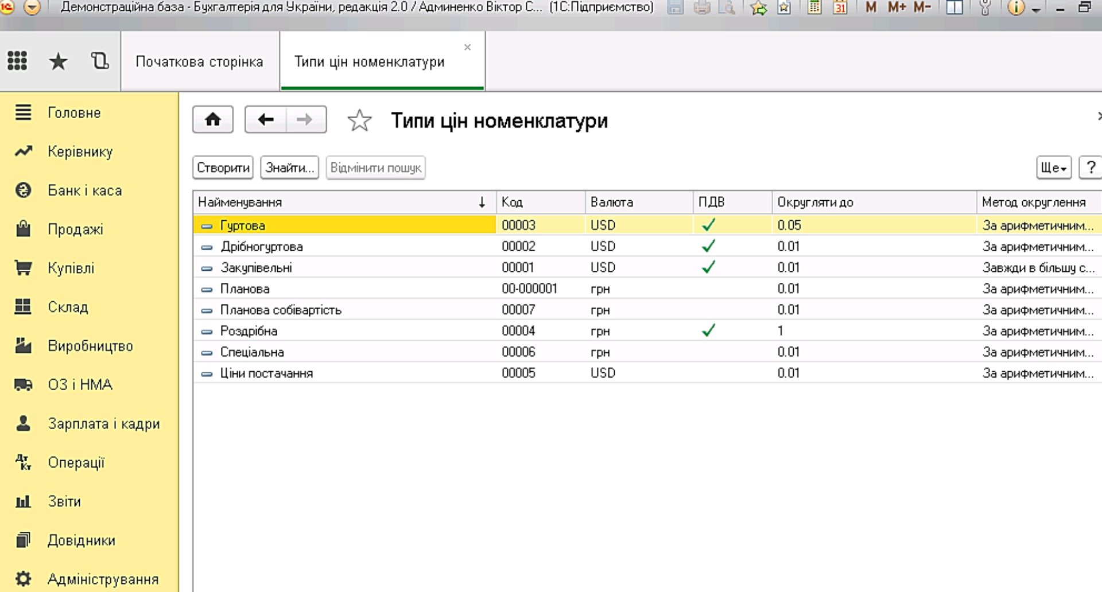
Task: Add this list to favorites with the star
Action: 359,120
